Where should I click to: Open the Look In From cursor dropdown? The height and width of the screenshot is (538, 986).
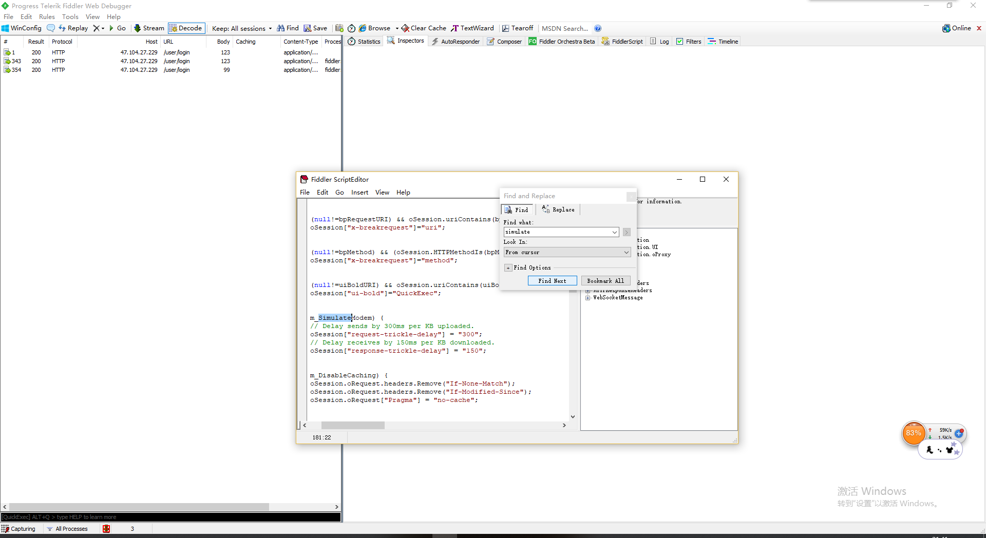567,252
